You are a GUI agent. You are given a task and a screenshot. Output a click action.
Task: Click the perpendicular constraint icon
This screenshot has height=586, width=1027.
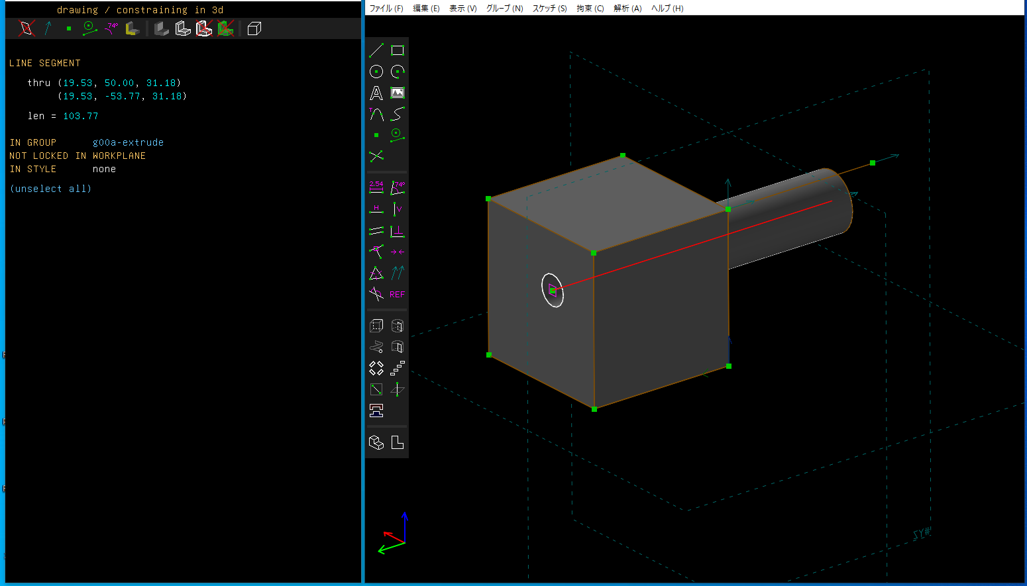point(398,231)
